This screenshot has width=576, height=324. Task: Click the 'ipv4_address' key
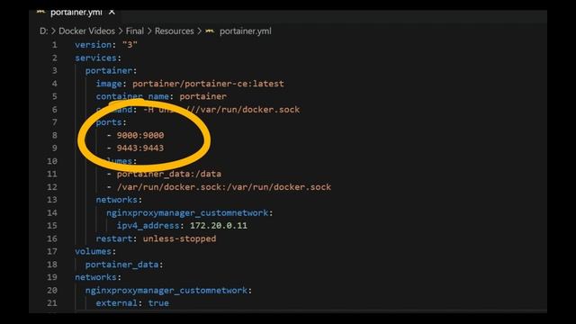(x=148, y=226)
